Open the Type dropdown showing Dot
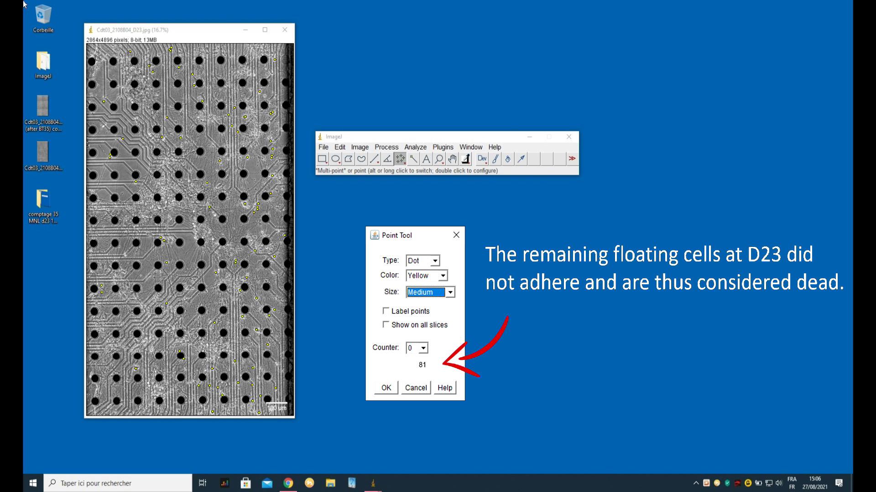The height and width of the screenshot is (492, 876). coord(435,261)
